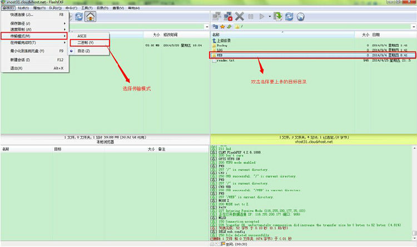Start the transfer queue with play icon
Screen dimensions: 417x247
point(262,17)
